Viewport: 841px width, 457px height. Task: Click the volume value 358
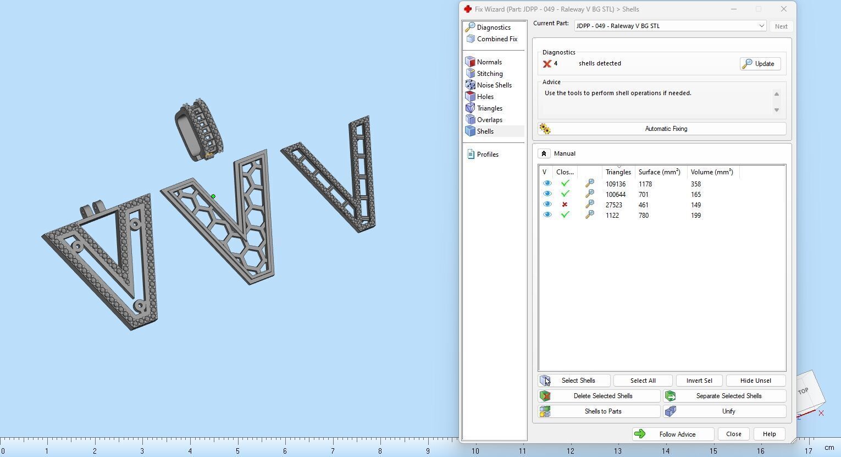pyautogui.click(x=696, y=184)
